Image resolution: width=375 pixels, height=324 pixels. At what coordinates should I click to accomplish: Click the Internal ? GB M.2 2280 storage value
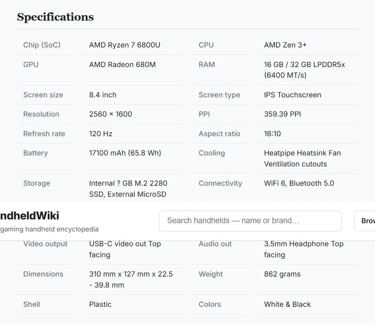pyautogui.click(x=128, y=189)
